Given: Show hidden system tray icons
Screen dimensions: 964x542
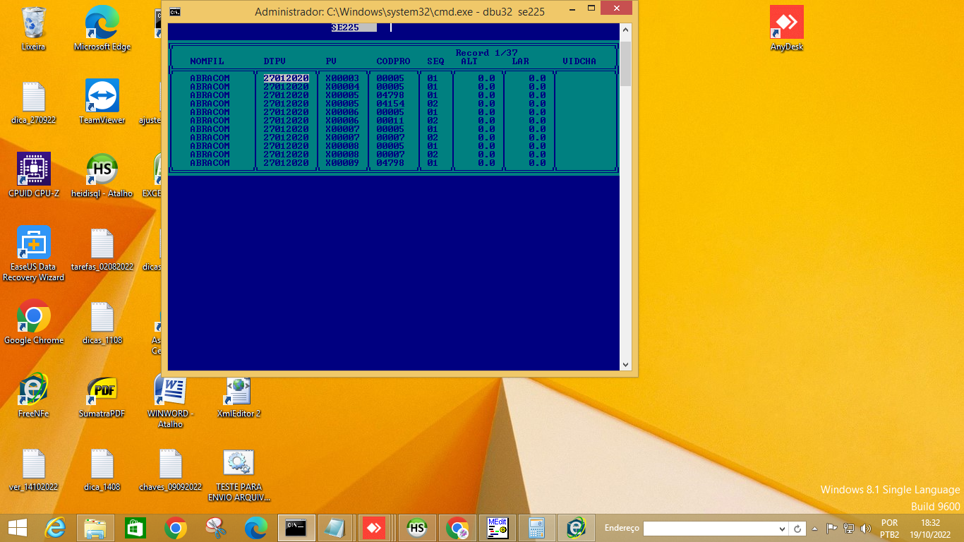Looking at the screenshot, I should pos(815,529).
